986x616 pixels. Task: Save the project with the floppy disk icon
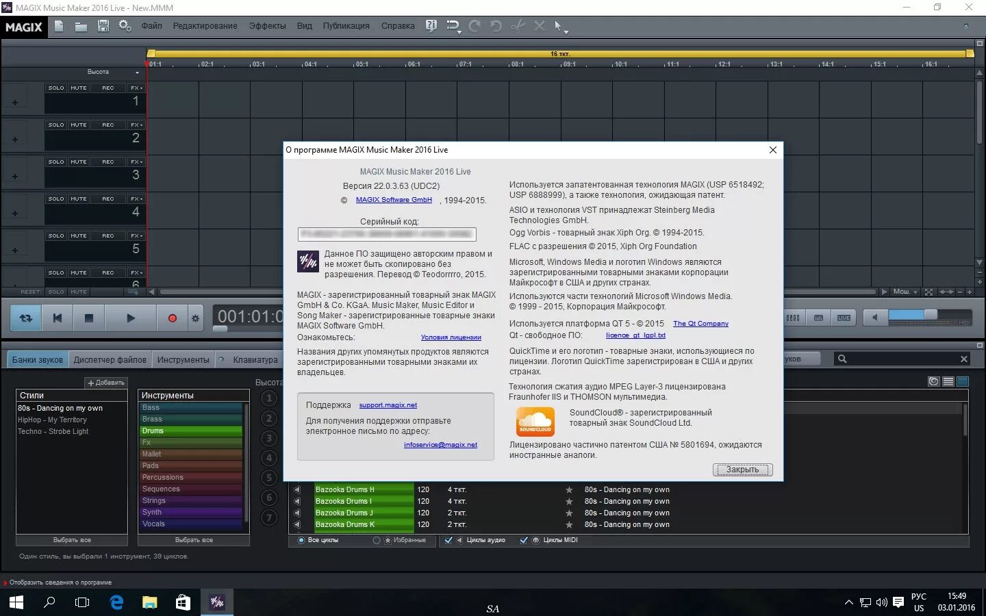103,26
